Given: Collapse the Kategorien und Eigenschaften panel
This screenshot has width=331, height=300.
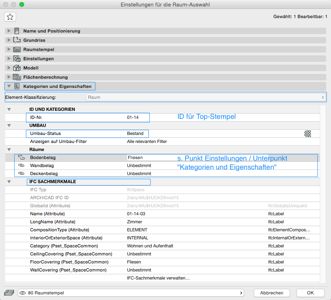Looking at the screenshot, I should pos(9,86).
